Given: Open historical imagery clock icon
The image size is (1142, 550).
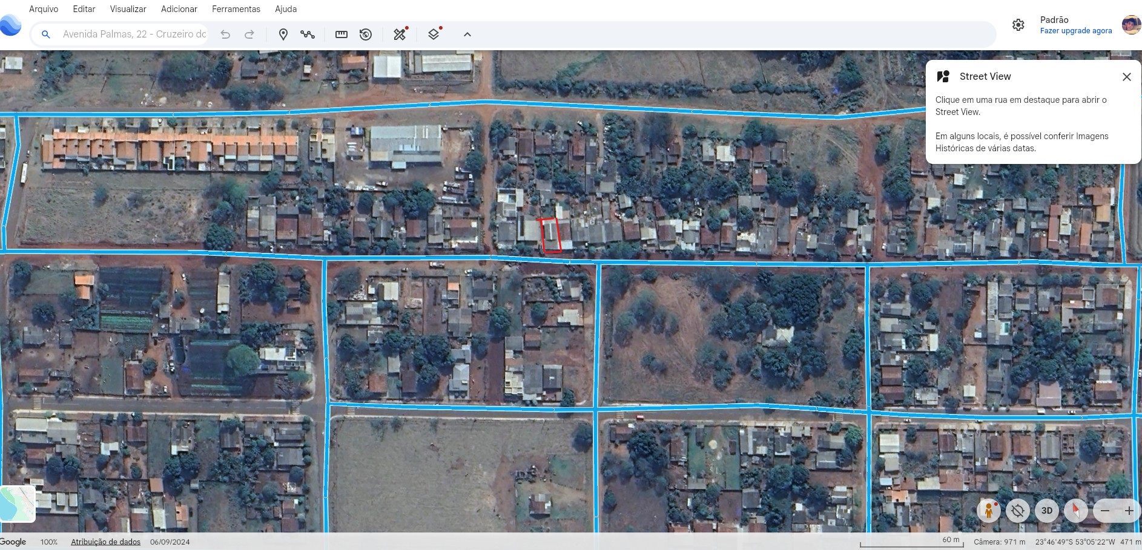Looking at the screenshot, I should pos(366,34).
